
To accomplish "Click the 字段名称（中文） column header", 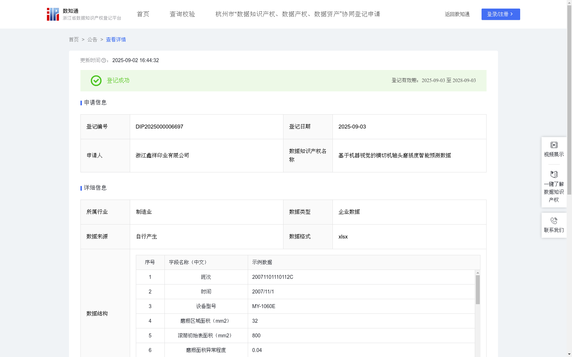I will click(x=206, y=262).
